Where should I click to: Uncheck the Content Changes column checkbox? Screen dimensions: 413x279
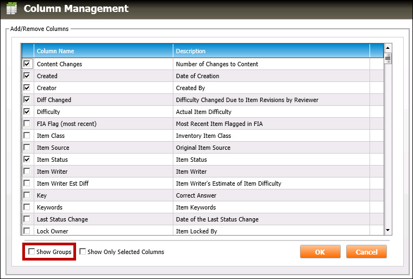coord(27,64)
